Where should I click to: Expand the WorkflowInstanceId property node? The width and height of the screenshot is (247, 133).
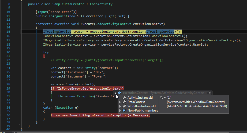click(120, 106)
